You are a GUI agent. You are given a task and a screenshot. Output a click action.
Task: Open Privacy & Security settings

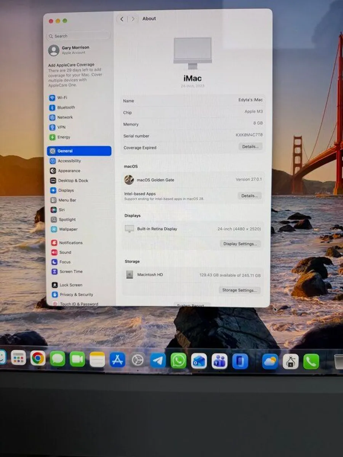tap(72, 295)
